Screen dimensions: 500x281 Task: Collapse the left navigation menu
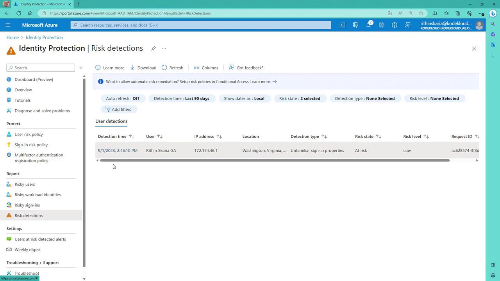81,68
